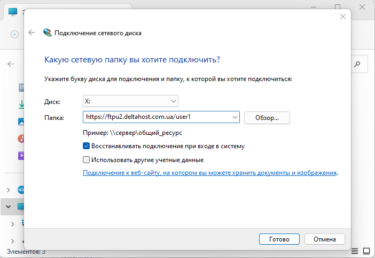375x258 pixels.
Task: Open the Диск drive letter dropdown
Action: (130, 101)
